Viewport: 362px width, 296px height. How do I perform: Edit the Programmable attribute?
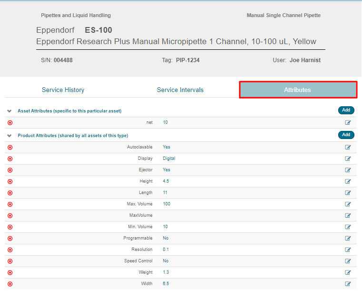coord(348,238)
